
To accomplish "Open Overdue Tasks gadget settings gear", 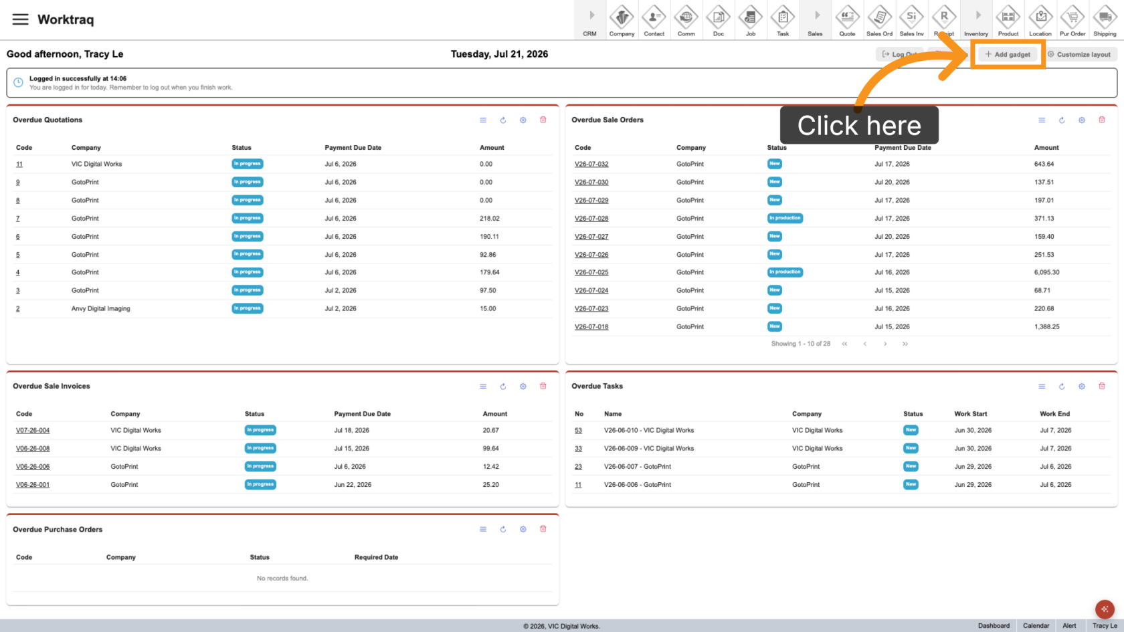I will tap(1082, 387).
